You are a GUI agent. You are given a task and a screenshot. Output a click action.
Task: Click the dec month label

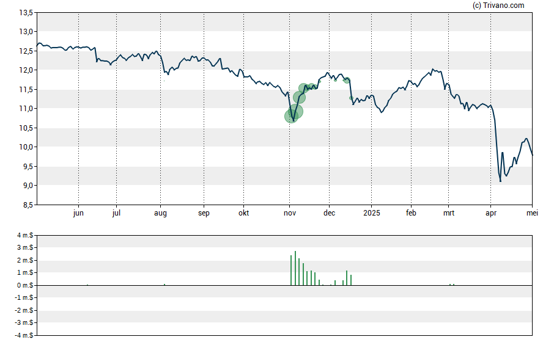coord(329,213)
